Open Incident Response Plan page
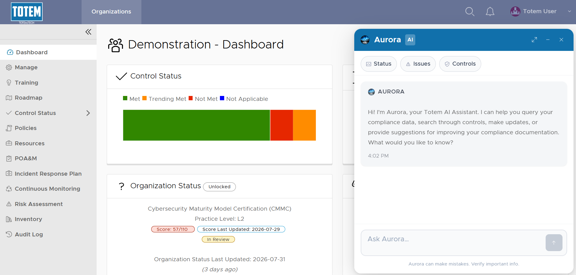The image size is (576, 275). point(48,174)
